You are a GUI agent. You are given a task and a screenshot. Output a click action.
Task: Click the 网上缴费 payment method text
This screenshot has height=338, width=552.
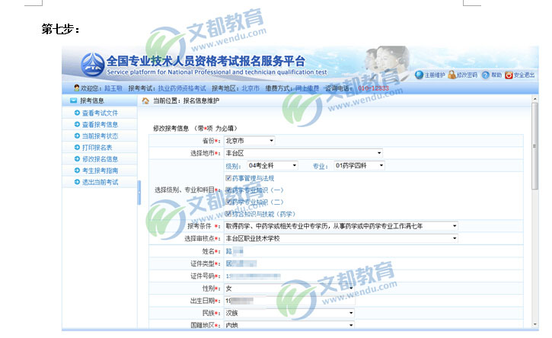pyautogui.click(x=307, y=88)
